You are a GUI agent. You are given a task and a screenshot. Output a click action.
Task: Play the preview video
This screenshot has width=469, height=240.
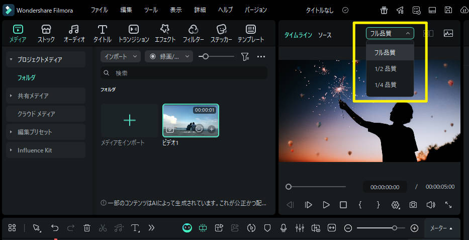[326, 205]
